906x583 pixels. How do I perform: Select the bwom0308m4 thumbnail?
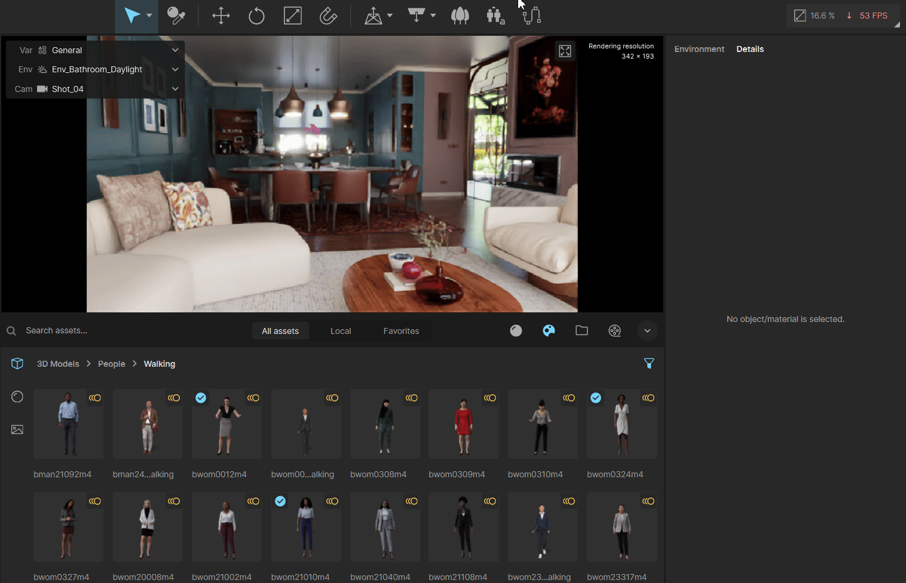[385, 424]
